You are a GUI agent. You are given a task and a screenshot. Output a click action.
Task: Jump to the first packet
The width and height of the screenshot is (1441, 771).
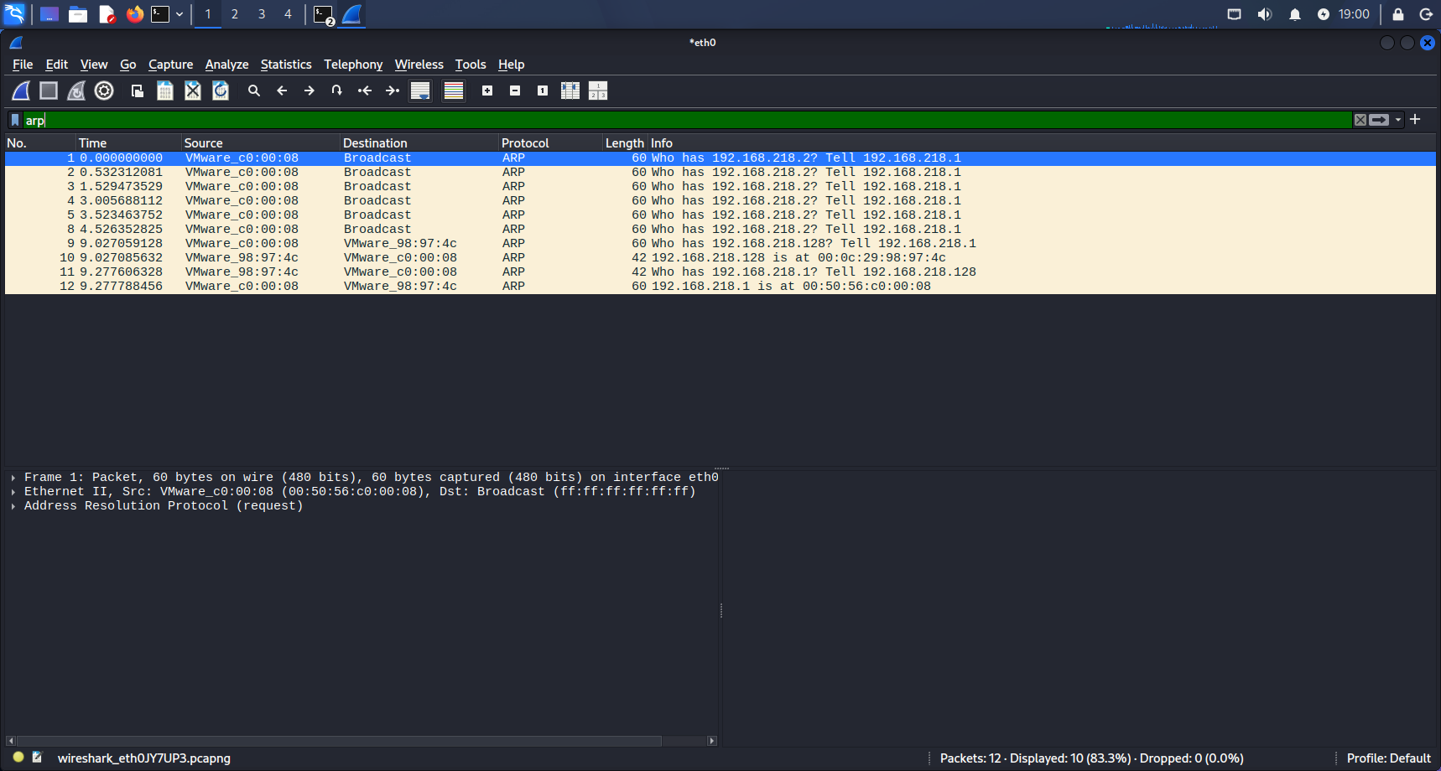click(365, 91)
